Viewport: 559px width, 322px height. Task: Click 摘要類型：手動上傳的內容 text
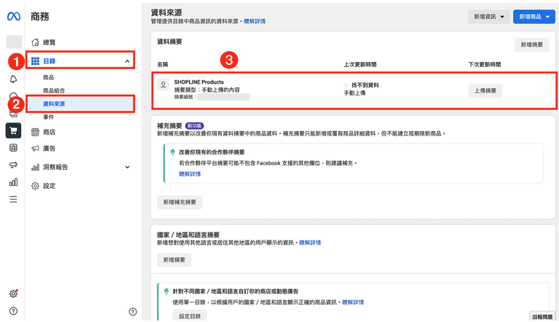tap(207, 90)
